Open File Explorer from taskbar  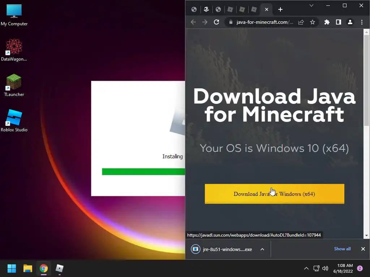pyautogui.click(x=27, y=268)
